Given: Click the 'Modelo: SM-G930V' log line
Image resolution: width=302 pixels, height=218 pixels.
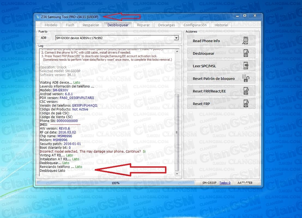Looking at the screenshot, I should 54,90.
